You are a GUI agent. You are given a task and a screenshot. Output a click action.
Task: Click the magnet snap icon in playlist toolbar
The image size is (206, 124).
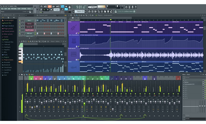point(71,15)
